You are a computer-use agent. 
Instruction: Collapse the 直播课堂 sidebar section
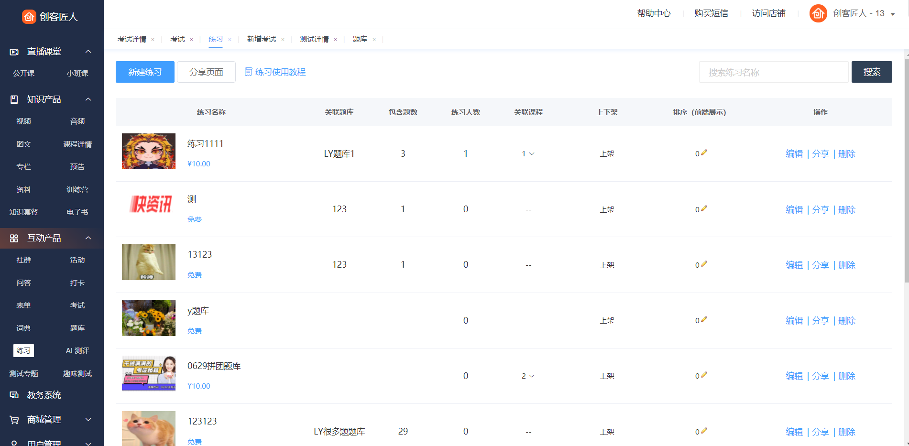click(x=88, y=52)
